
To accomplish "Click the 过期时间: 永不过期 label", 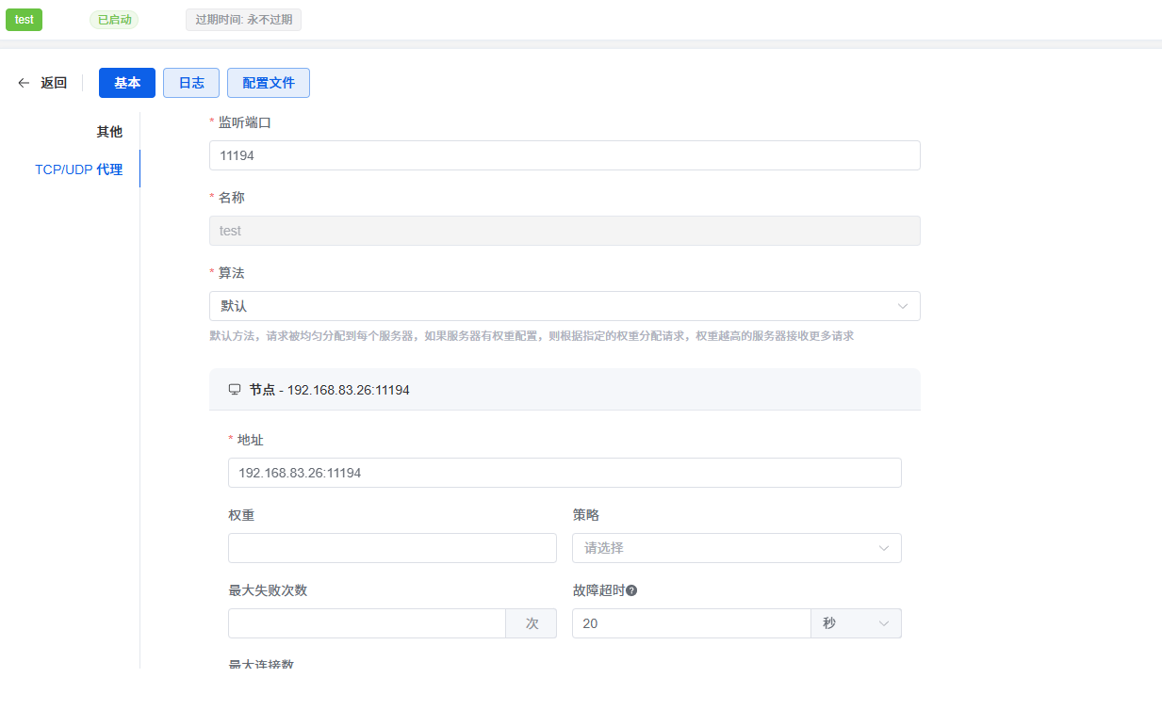I will pos(243,20).
